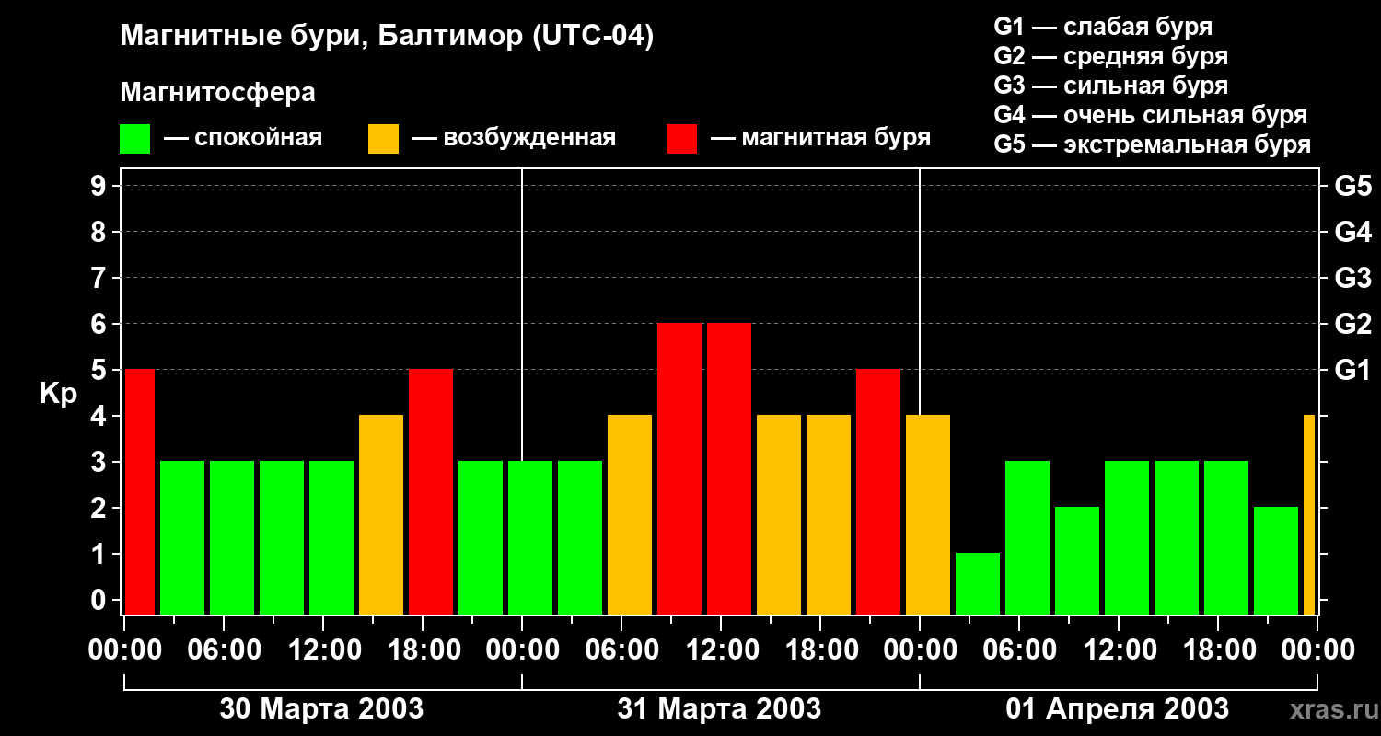This screenshot has height=736, width=1381.
Task: Click the 'G2' label on right axis
Action: [x=1352, y=324]
